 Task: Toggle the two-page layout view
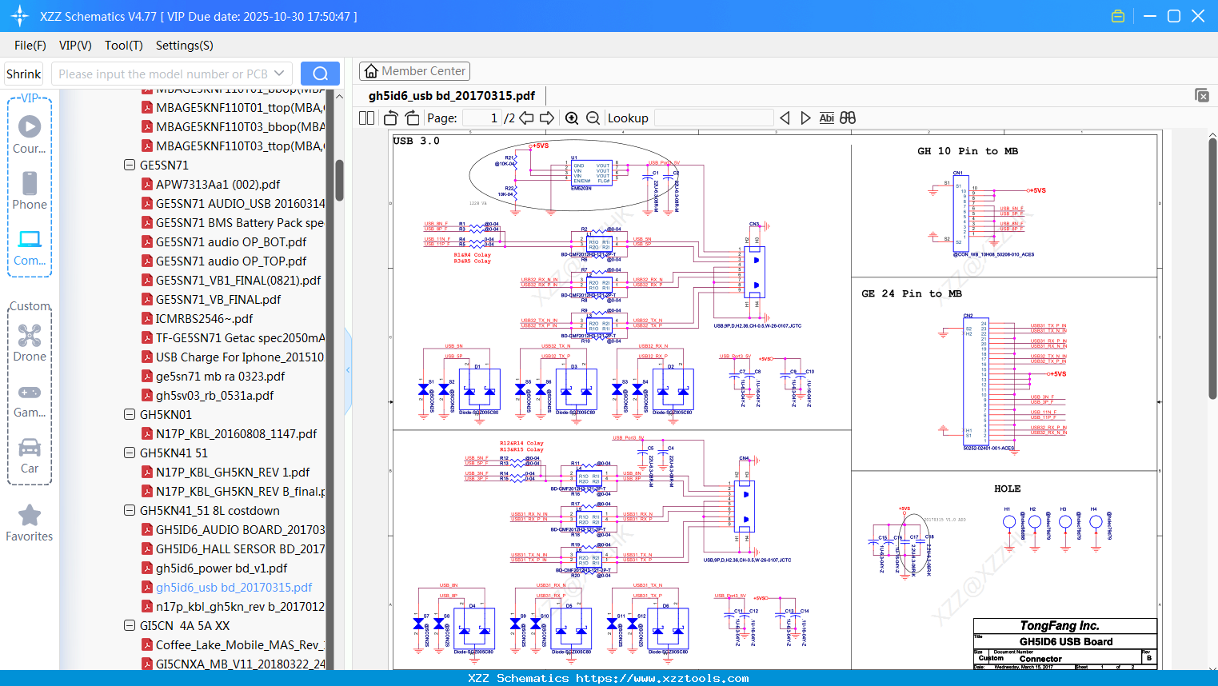coord(366,118)
